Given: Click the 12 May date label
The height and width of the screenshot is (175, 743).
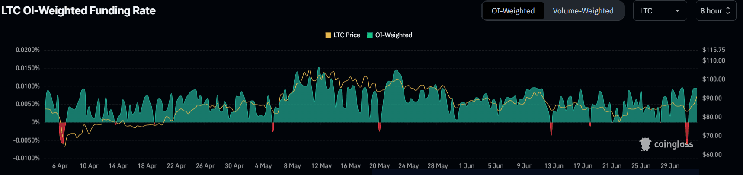Looking at the screenshot, I should coord(321,166).
